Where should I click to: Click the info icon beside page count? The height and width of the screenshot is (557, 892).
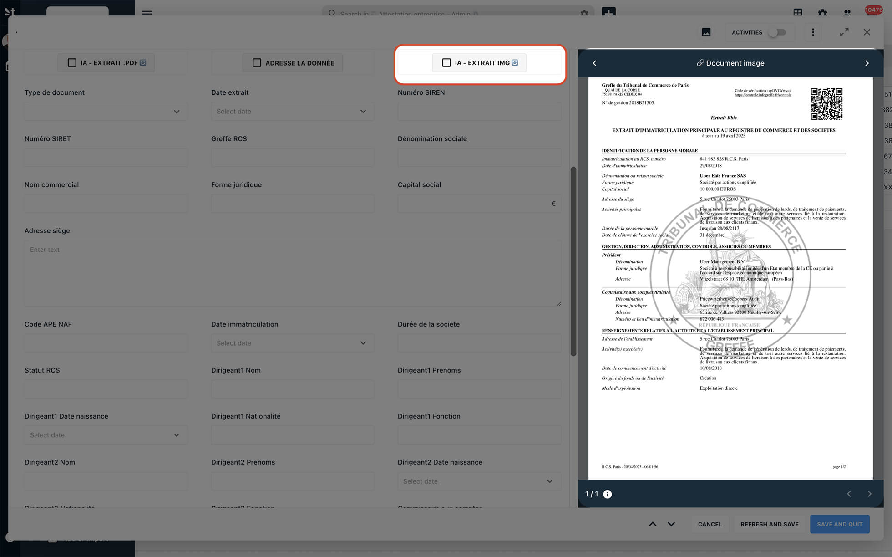click(608, 494)
